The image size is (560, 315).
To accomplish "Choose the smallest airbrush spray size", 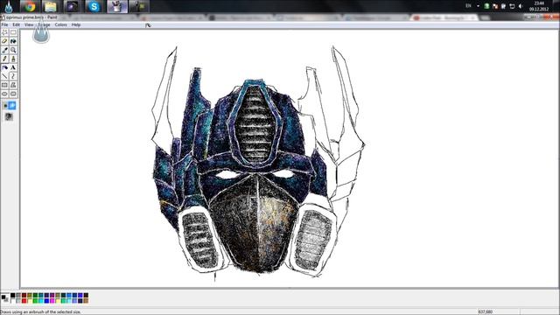I will click(x=5, y=106).
